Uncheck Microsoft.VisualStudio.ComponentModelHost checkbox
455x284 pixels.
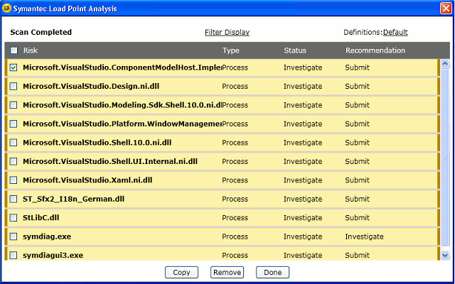coord(14,67)
